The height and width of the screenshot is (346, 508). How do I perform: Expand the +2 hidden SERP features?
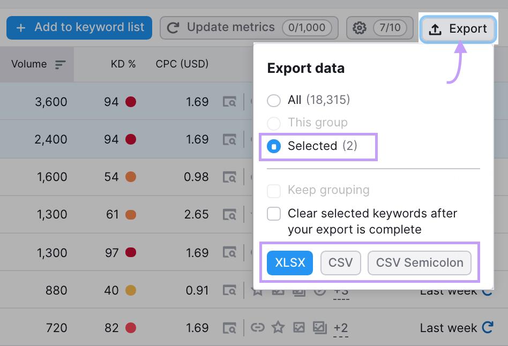(341, 328)
